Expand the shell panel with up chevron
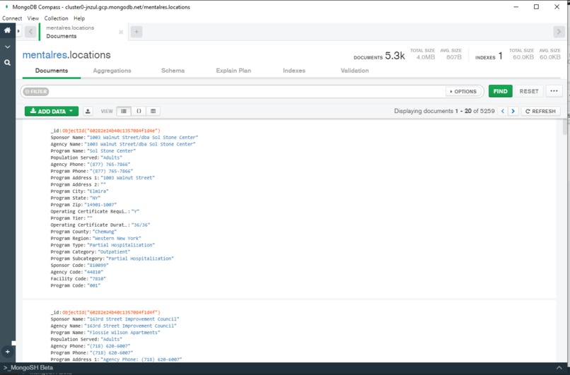Viewport: 570px width, 375px height. click(x=559, y=368)
